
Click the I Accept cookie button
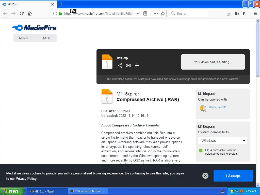[233, 176]
